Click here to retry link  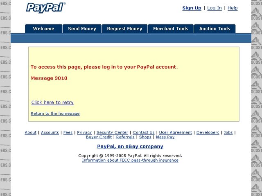(52, 102)
